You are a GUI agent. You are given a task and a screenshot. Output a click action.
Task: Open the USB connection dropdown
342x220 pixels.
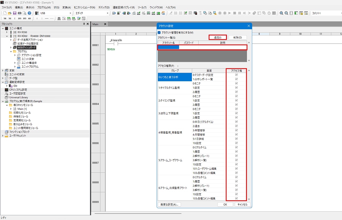click(71, 13)
